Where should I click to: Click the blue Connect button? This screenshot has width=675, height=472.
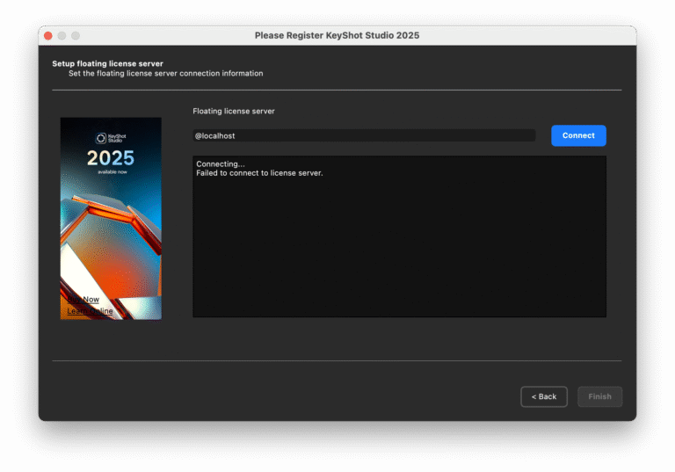point(578,135)
